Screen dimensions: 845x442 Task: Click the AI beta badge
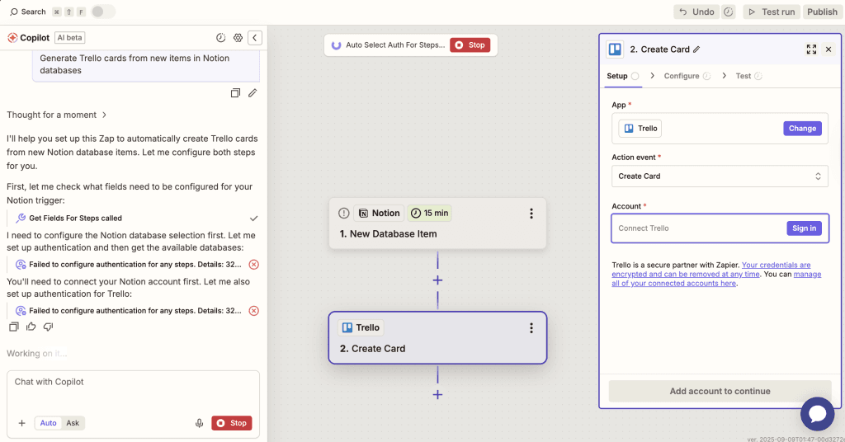pyautogui.click(x=69, y=38)
